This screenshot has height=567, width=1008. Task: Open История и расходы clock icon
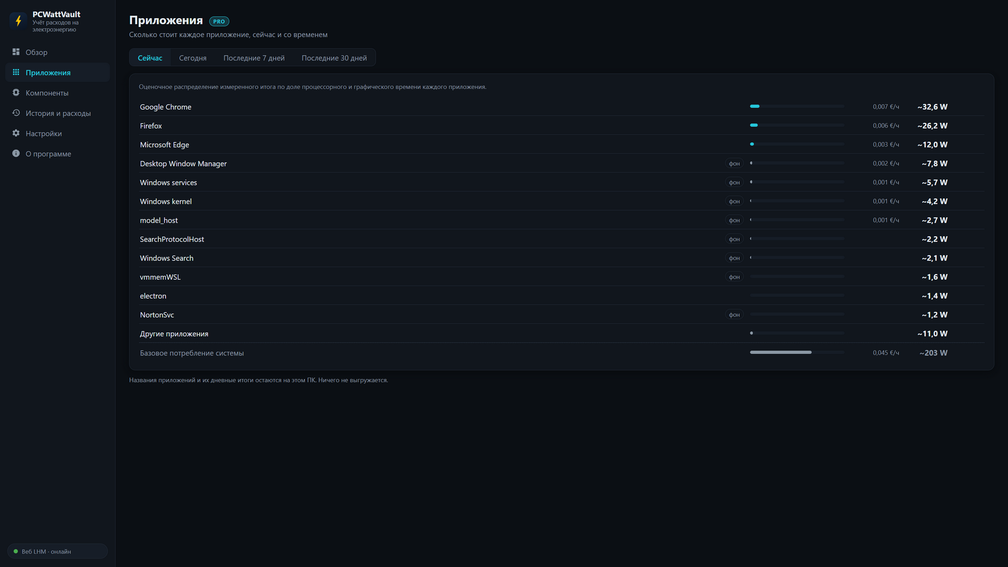[x=16, y=113]
